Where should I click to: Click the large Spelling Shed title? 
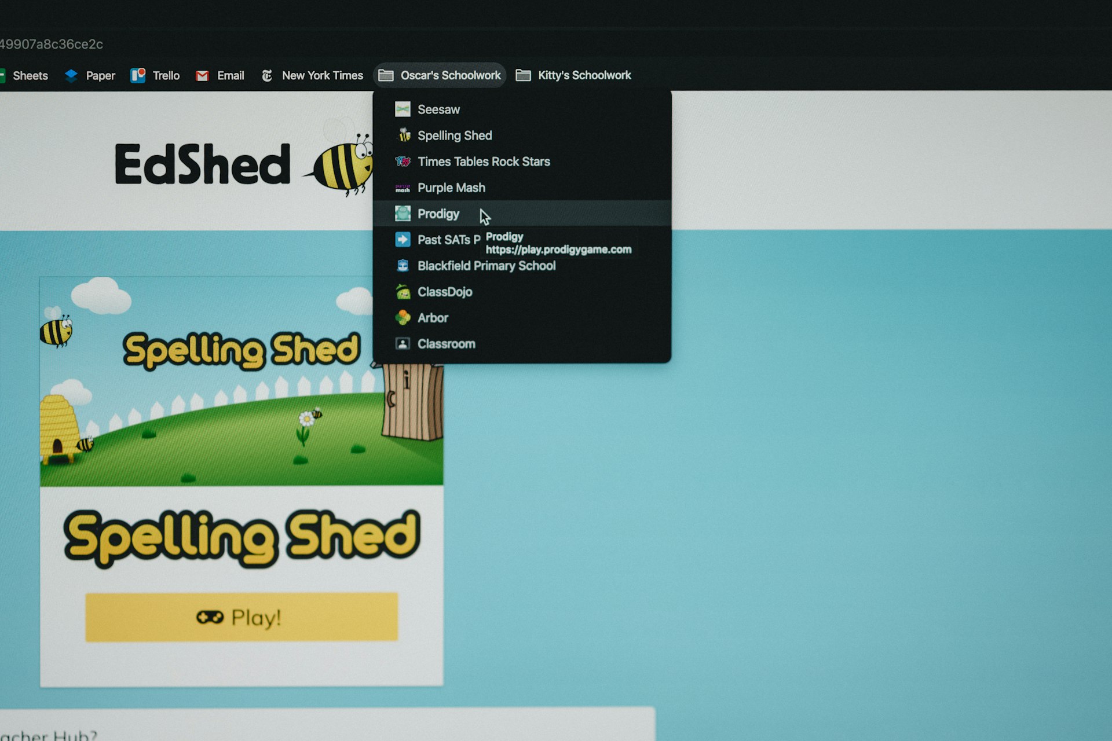coord(242,538)
